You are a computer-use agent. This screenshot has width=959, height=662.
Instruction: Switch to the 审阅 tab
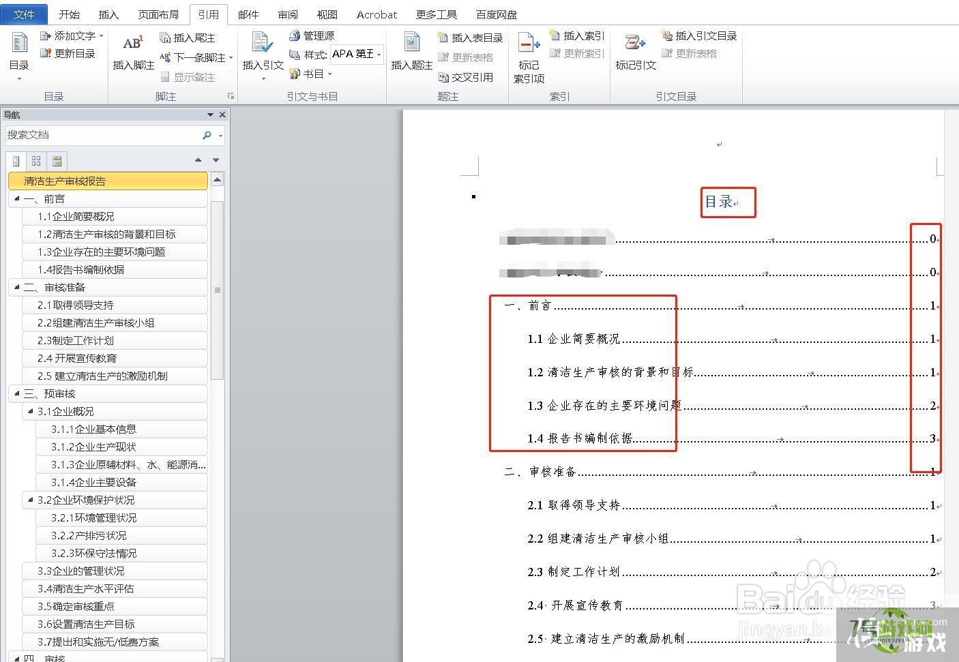288,14
